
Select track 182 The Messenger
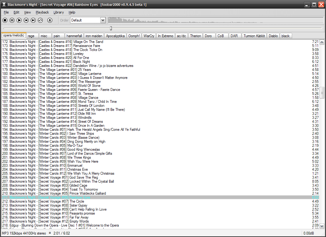pos(160,82)
